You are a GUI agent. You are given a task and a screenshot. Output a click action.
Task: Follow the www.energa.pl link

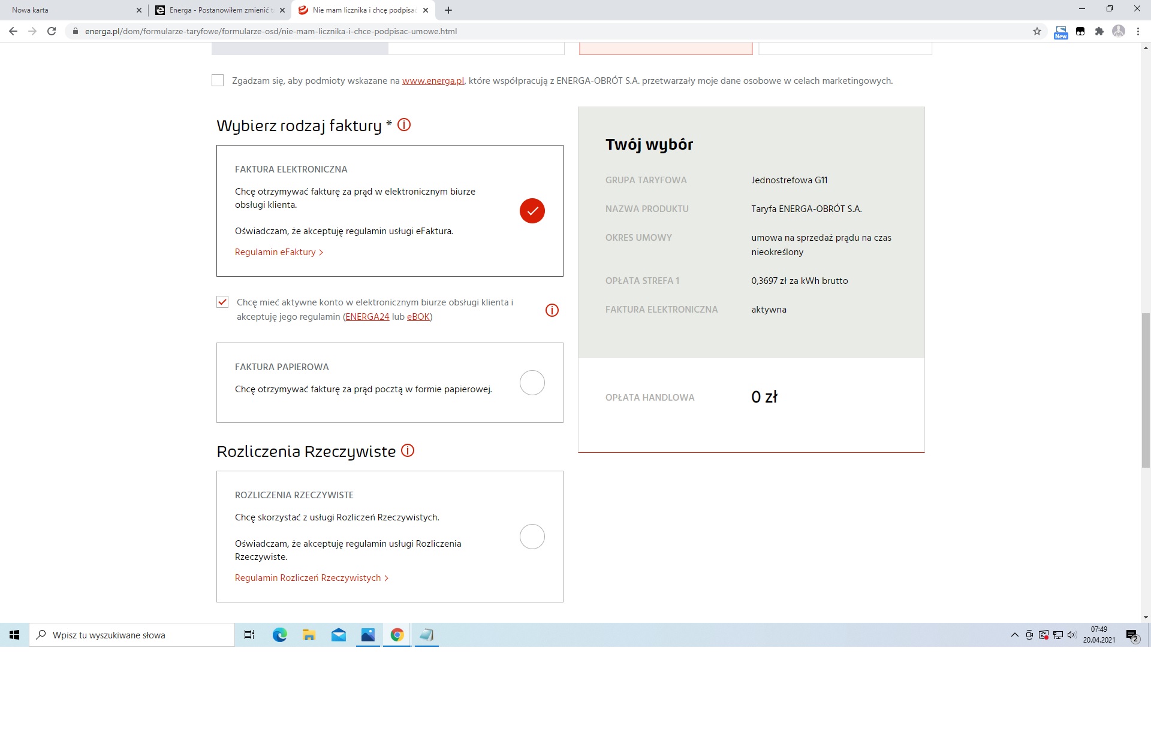[x=433, y=81]
